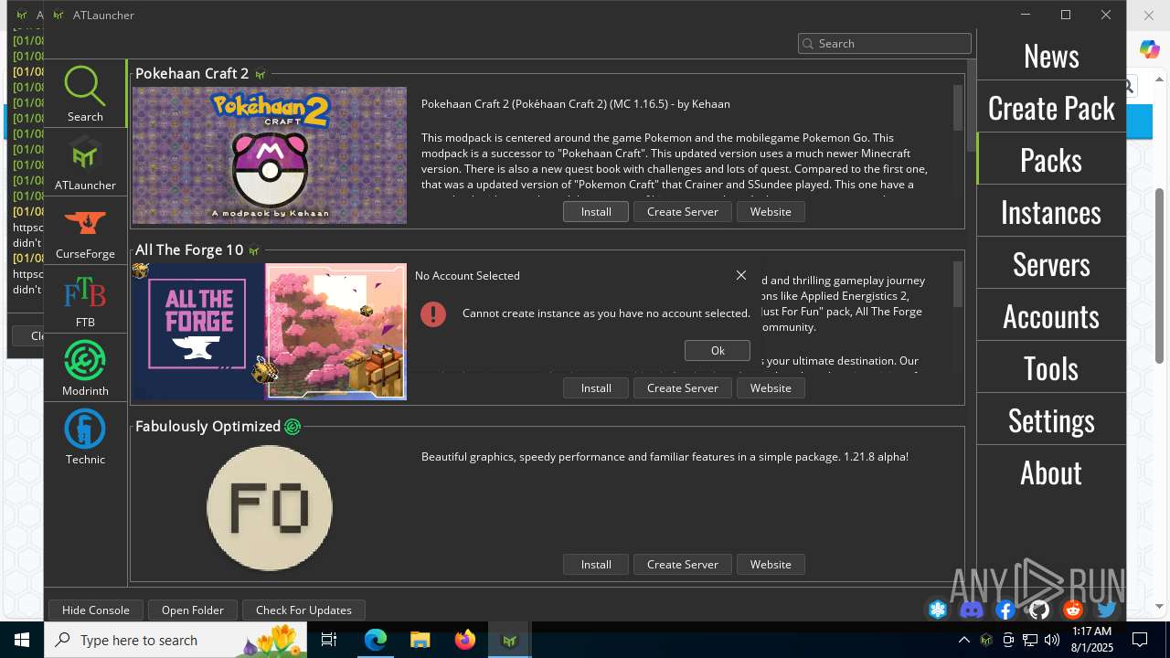Viewport: 1170px width, 658px height.
Task: Click Check For Updates button
Action: 303,610
